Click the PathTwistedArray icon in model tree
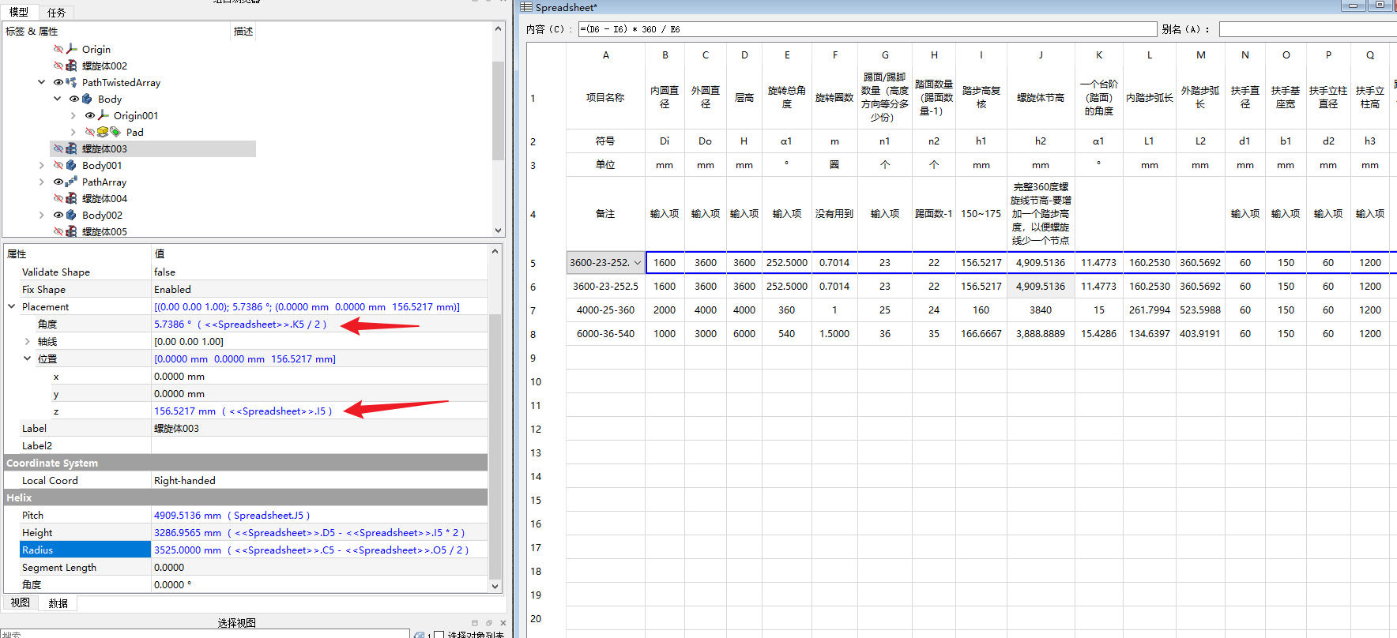The width and height of the screenshot is (1397, 638). (72, 82)
